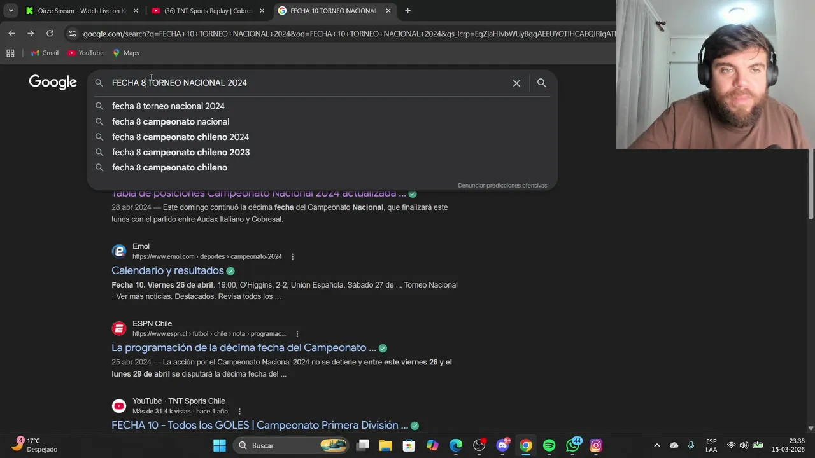Open Discord from taskbar
815x458 pixels.
[x=503, y=445]
